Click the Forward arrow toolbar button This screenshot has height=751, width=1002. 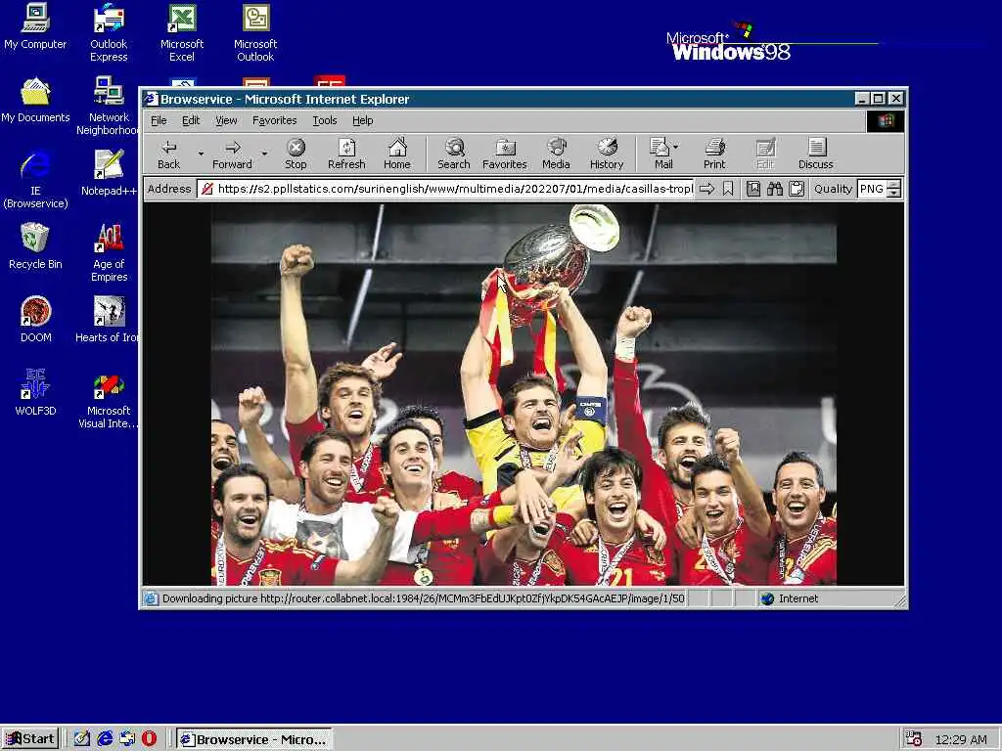coord(232,155)
